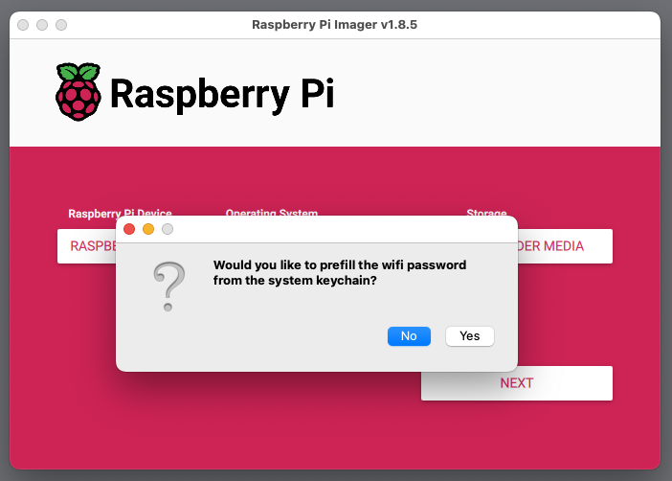Click the NEXT button in Imager

pyautogui.click(x=517, y=383)
